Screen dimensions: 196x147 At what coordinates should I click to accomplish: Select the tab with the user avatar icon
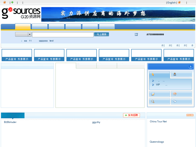click(x=181, y=74)
